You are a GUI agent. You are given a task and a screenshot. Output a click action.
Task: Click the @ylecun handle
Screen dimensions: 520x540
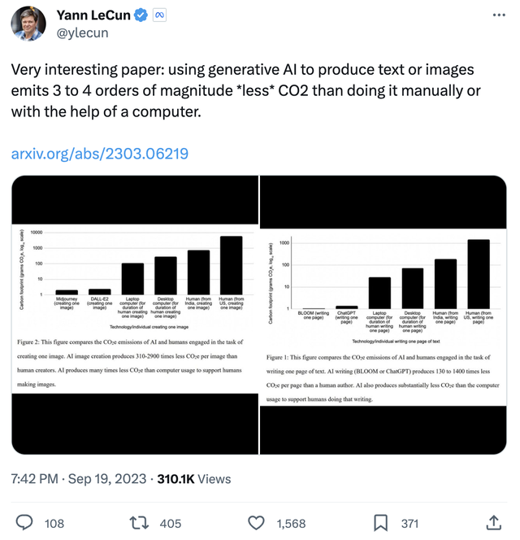82,33
